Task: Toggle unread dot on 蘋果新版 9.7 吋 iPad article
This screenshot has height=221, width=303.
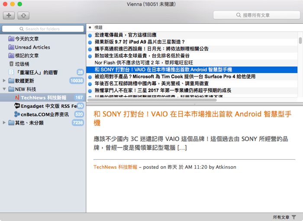Action: click(x=90, y=42)
